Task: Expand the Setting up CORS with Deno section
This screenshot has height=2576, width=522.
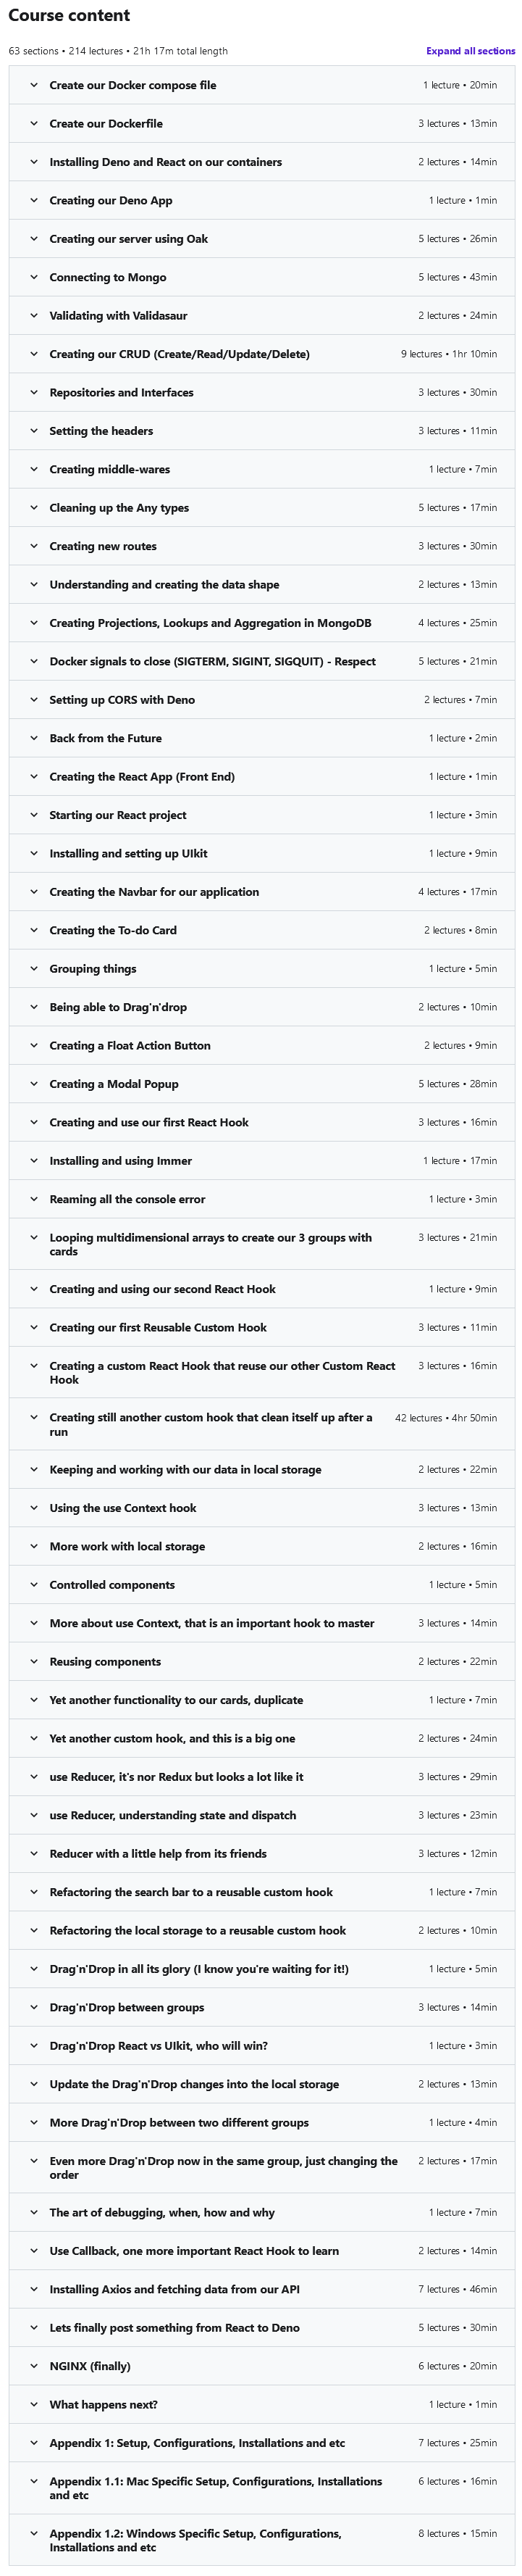Action: point(122,700)
